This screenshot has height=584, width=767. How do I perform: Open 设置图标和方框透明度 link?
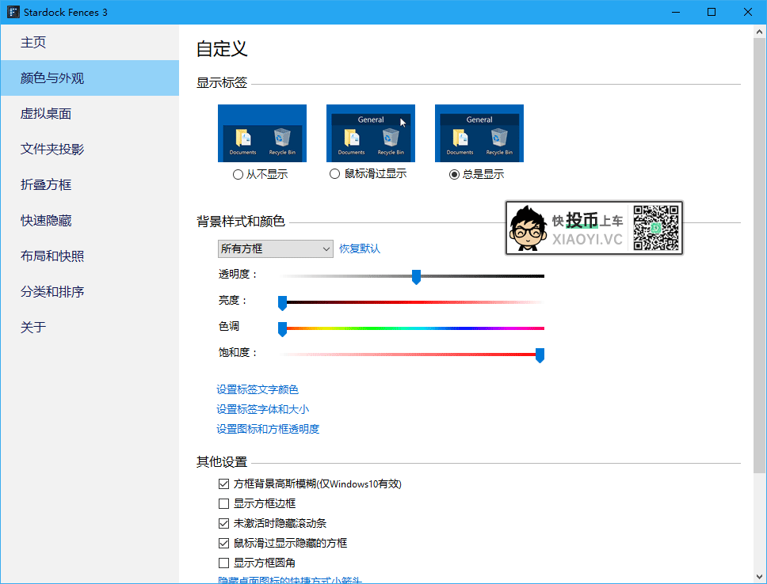pyautogui.click(x=268, y=429)
